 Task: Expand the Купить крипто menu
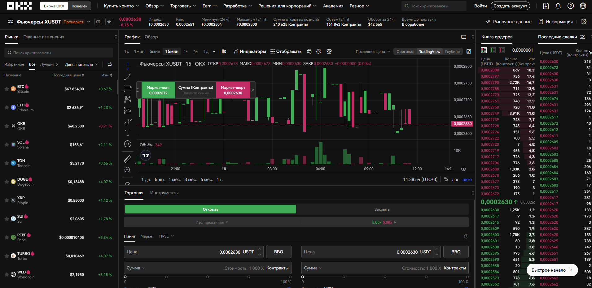(121, 6)
